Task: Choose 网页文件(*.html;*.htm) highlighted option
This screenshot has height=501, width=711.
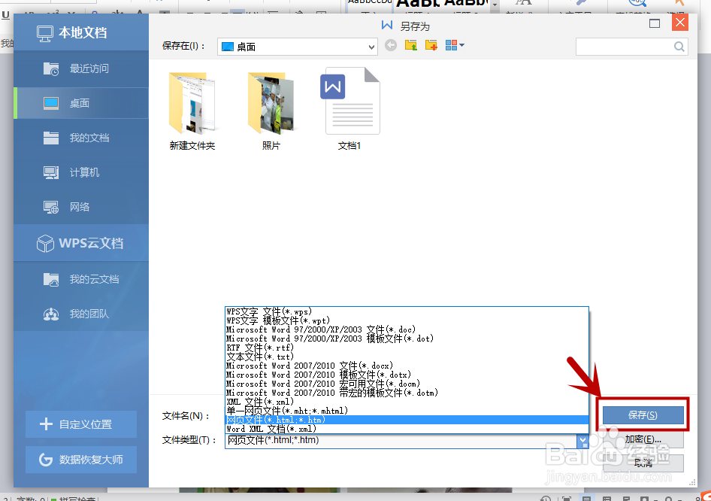Action: pos(407,421)
